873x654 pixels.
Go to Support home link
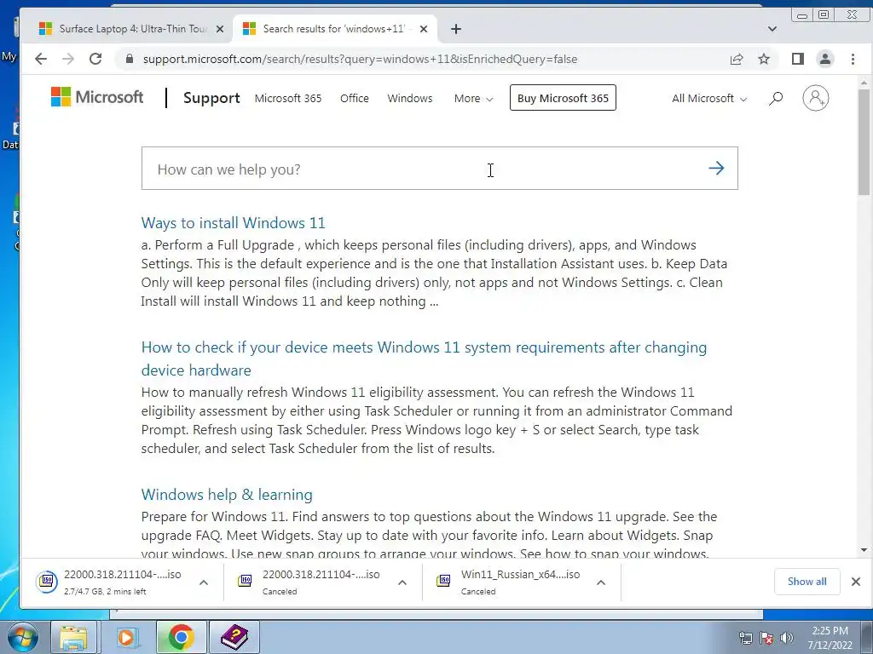(211, 98)
